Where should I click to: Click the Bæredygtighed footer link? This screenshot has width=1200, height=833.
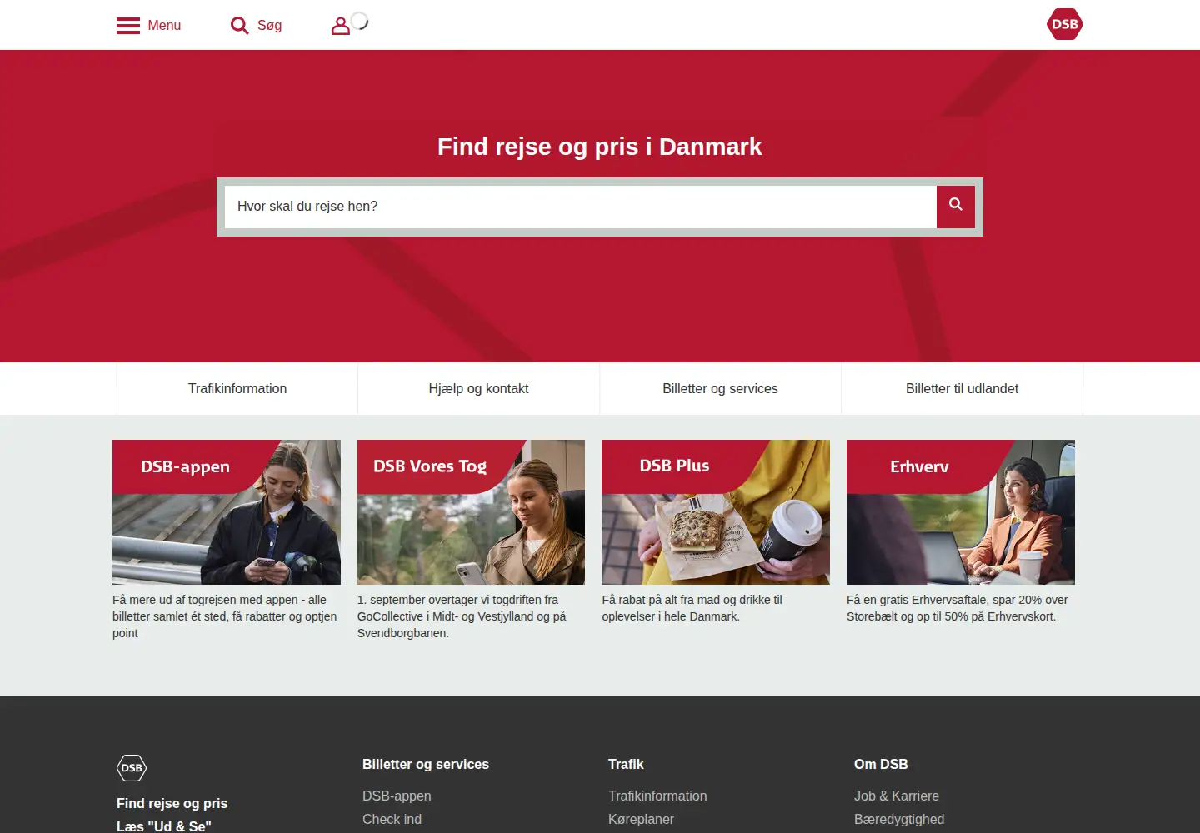(899, 819)
